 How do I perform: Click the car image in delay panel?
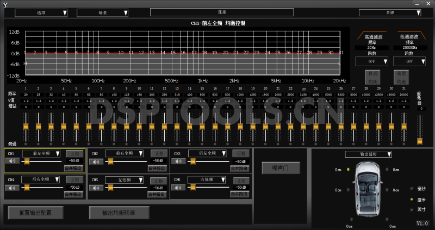click(x=368, y=188)
